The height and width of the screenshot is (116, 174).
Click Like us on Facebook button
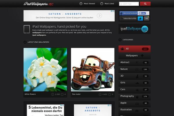click(x=128, y=13)
